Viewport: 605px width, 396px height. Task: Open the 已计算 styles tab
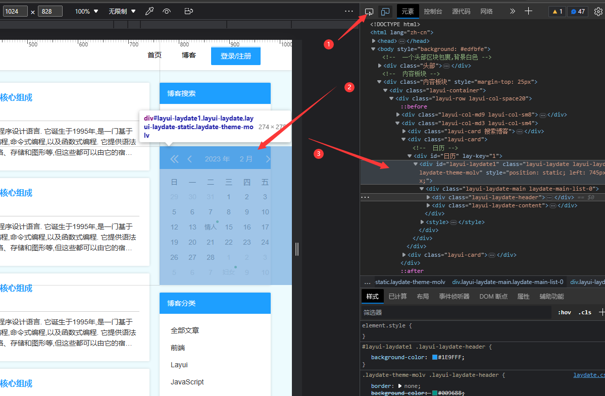pyautogui.click(x=397, y=297)
